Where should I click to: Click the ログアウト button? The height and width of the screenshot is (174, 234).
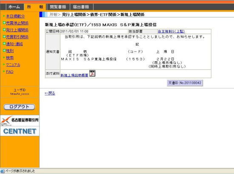click(19, 107)
